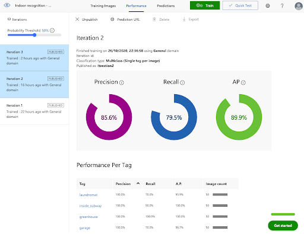The height and width of the screenshot is (234, 304).
Task: Open the settings gear icon
Action: tap(268, 5)
